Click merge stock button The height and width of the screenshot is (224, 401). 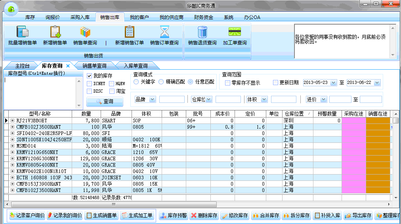pos(266,216)
